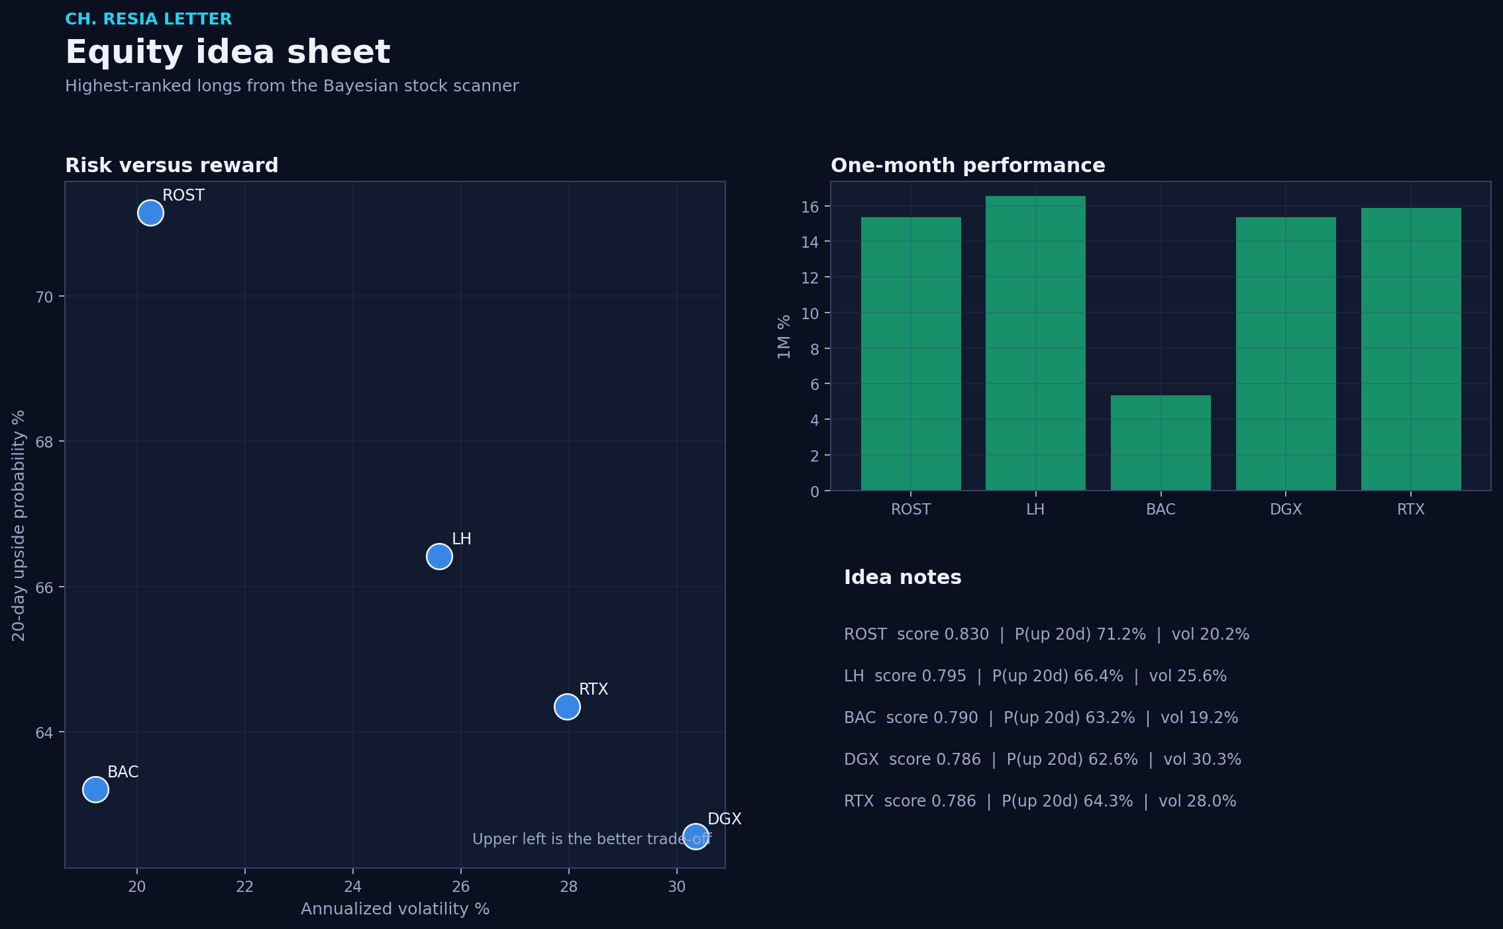
Task: Click the DGX scatter point
Action: point(696,836)
